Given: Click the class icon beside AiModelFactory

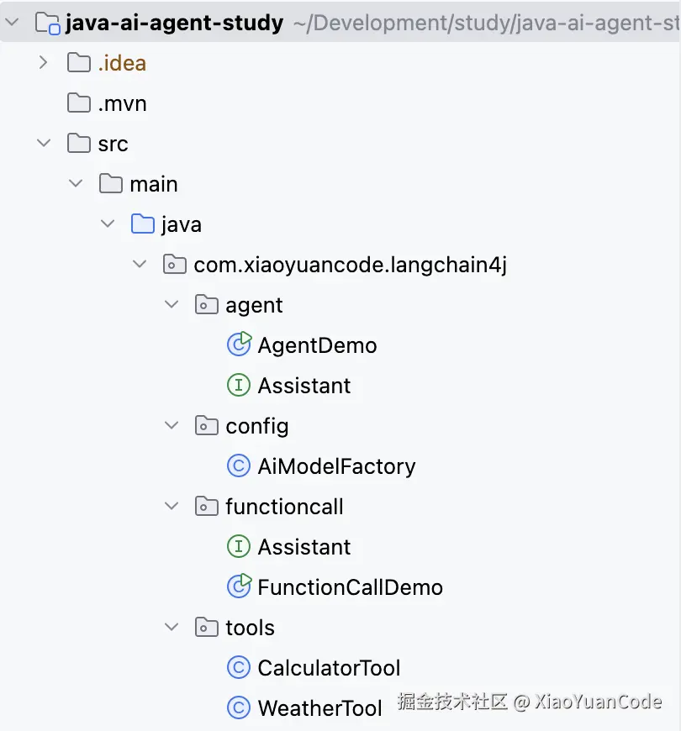Looking at the screenshot, I should pos(239,465).
